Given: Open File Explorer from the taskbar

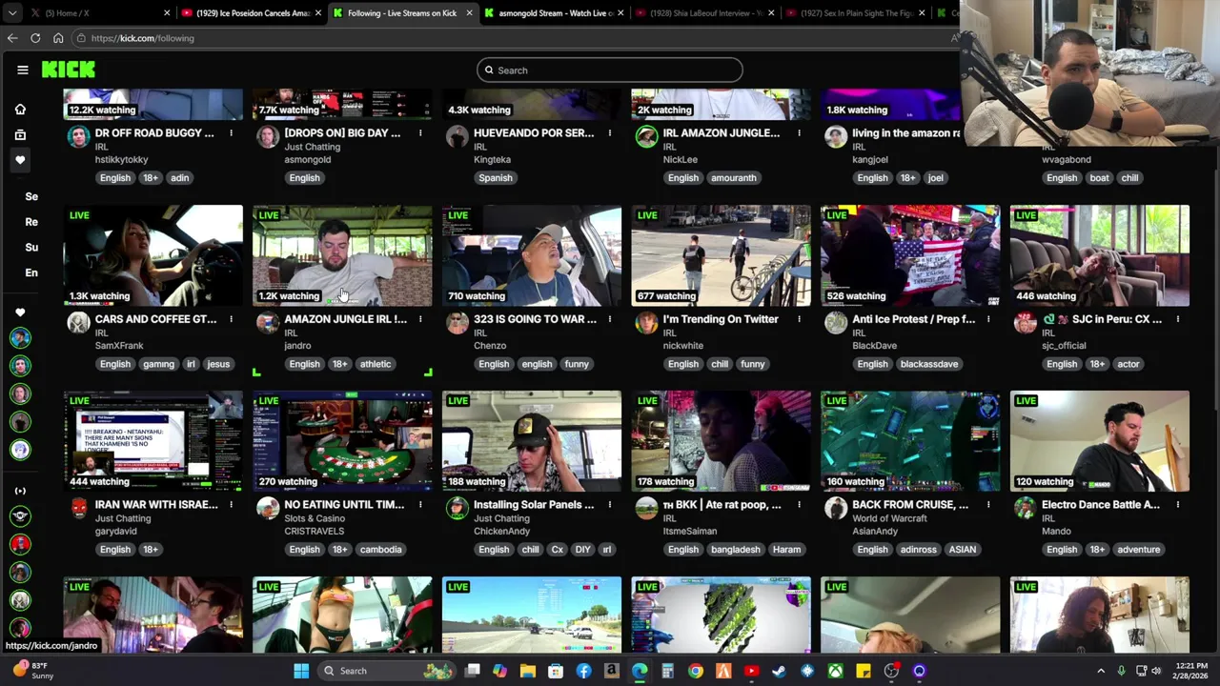Looking at the screenshot, I should [x=528, y=671].
